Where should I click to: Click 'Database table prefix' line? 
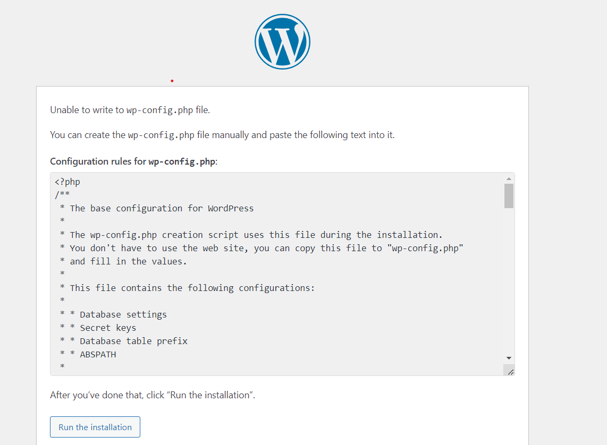(x=123, y=341)
